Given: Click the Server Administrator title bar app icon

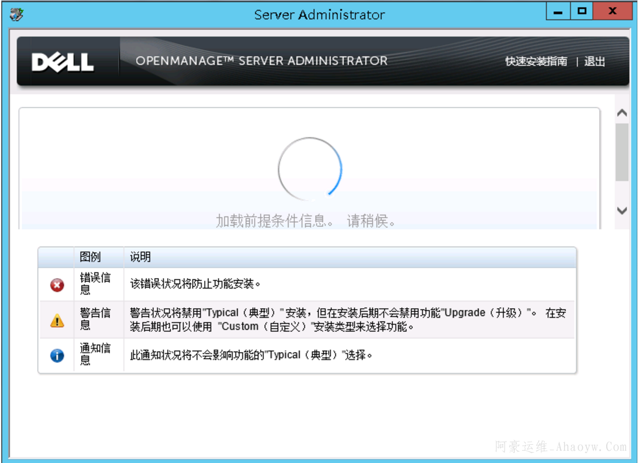Looking at the screenshot, I should click(x=16, y=15).
